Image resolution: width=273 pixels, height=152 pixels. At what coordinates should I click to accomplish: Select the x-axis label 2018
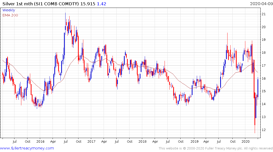pos(142,141)
